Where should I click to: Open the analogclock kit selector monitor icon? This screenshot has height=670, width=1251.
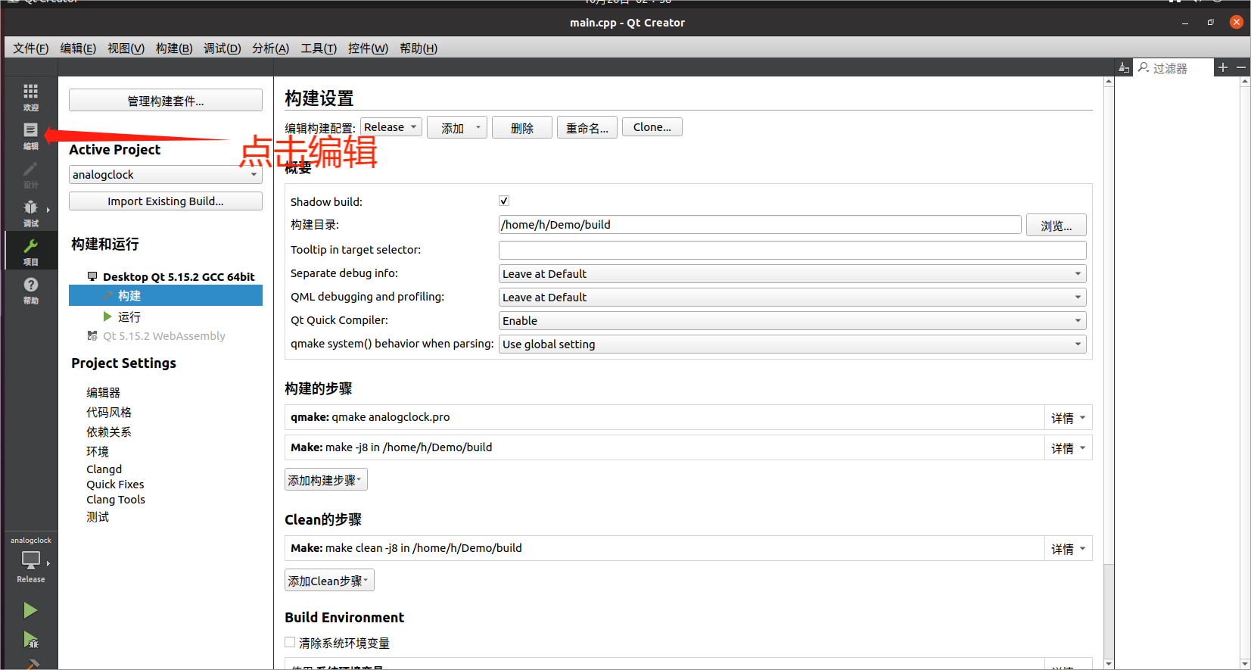pyautogui.click(x=30, y=560)
